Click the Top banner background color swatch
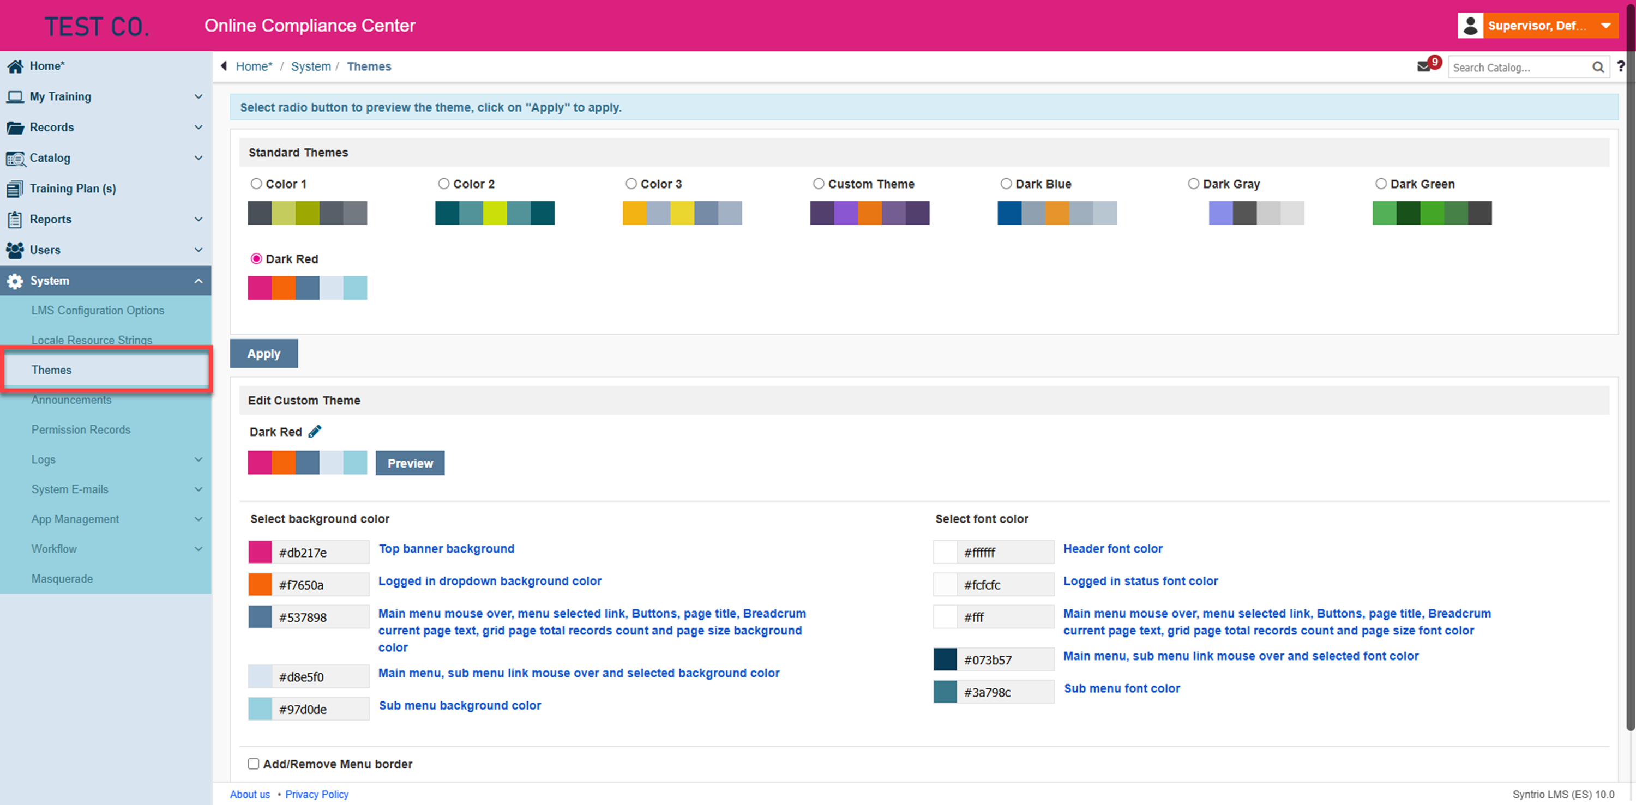This screenshot has width=1636, height=805. (x=260, y=552)
